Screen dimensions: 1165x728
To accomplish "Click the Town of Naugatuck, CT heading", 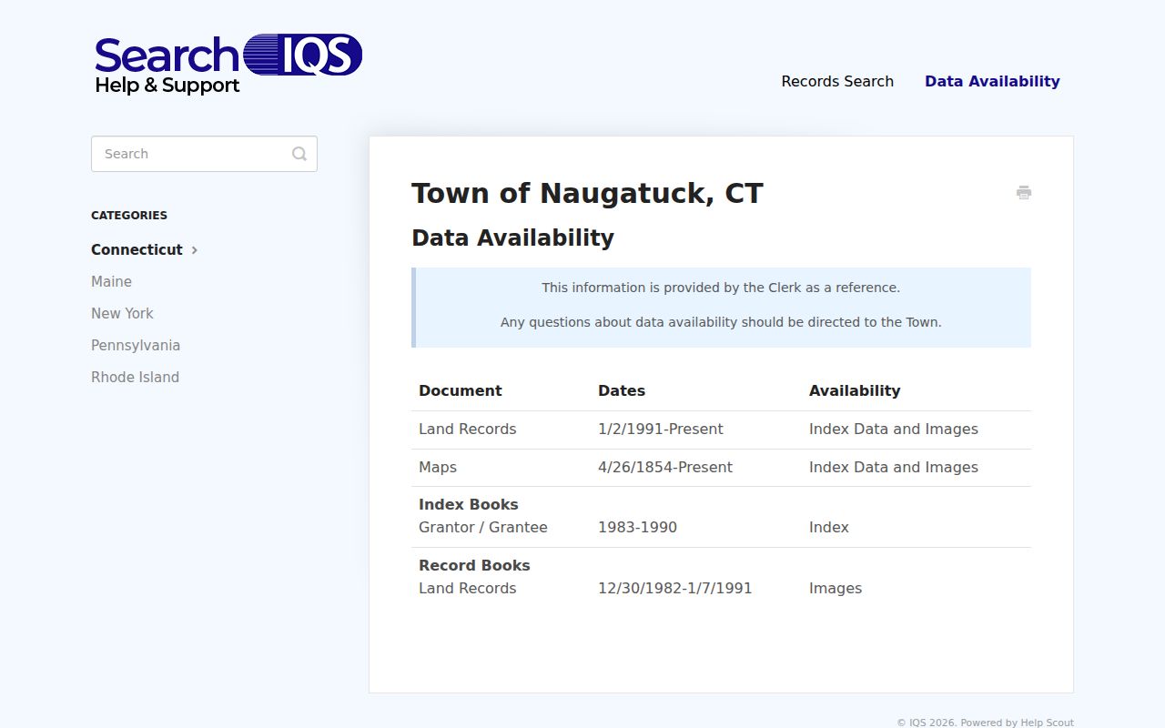I will (x=587, y=193).
